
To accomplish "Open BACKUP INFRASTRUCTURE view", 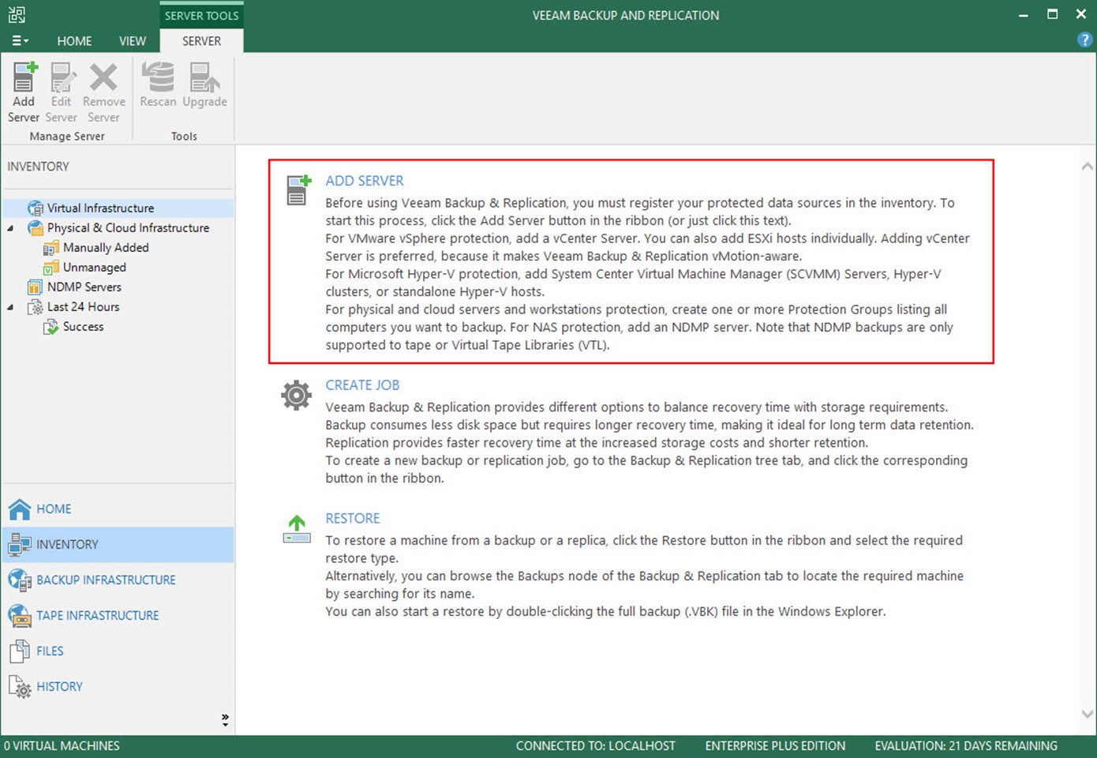I will (118, 580).
